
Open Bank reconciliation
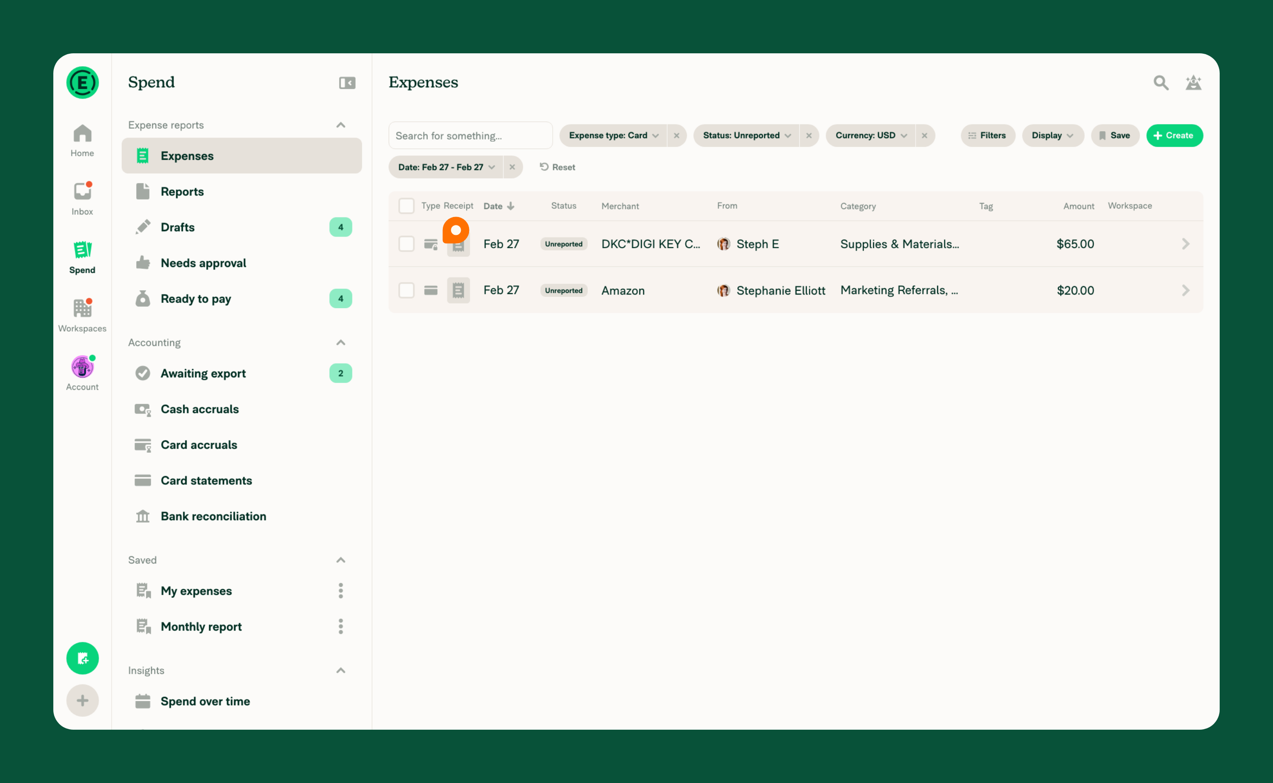[x=242, y=516]
